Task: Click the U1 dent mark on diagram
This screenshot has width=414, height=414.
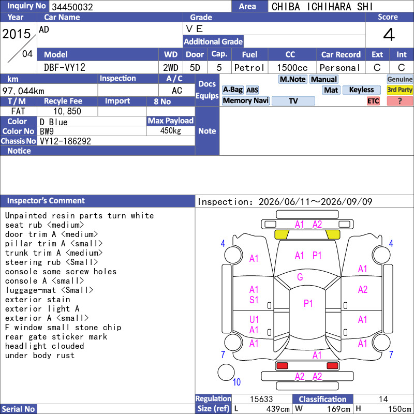Action: [254, 320]
